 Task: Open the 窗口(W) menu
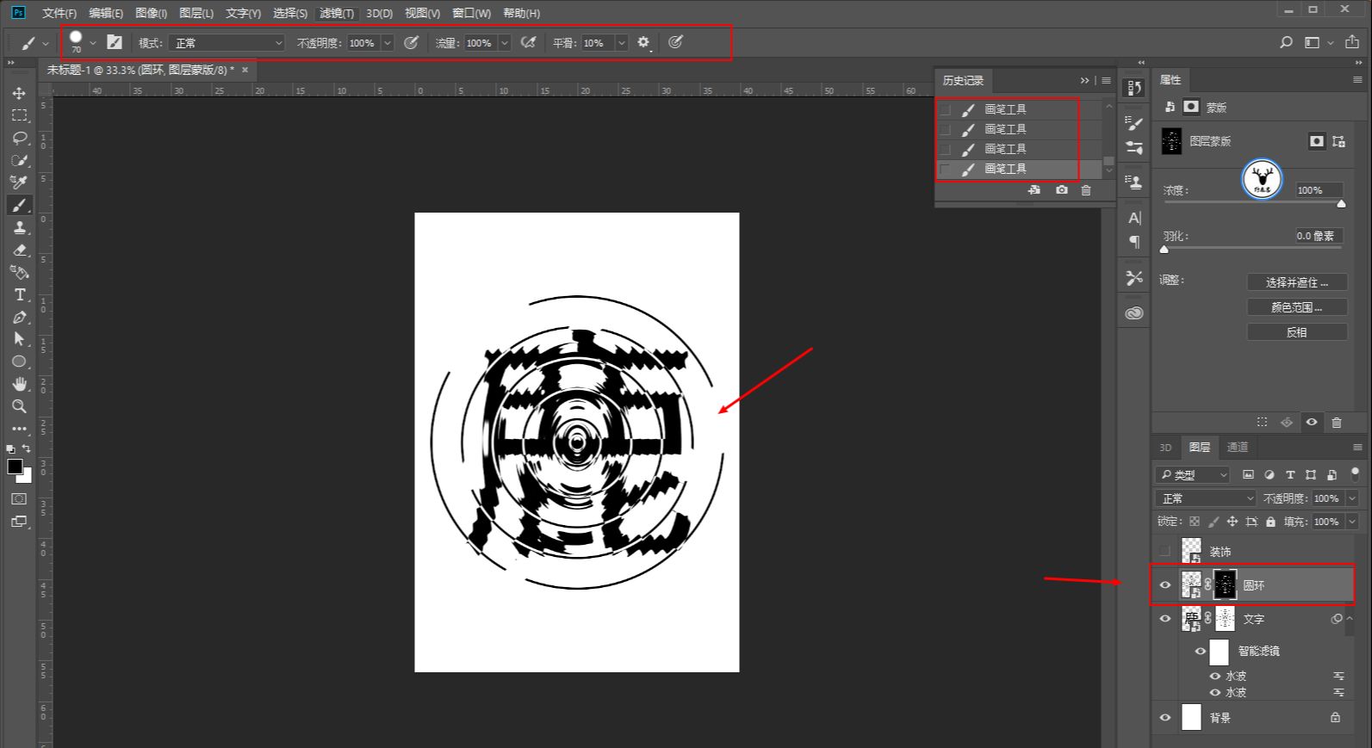(x=471, y=13)
